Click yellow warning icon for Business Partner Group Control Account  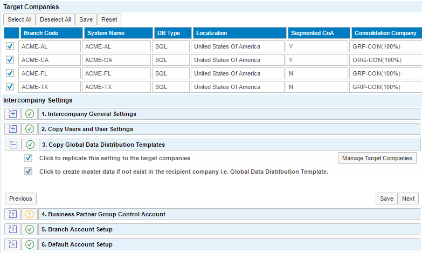[x=30, y=214]
